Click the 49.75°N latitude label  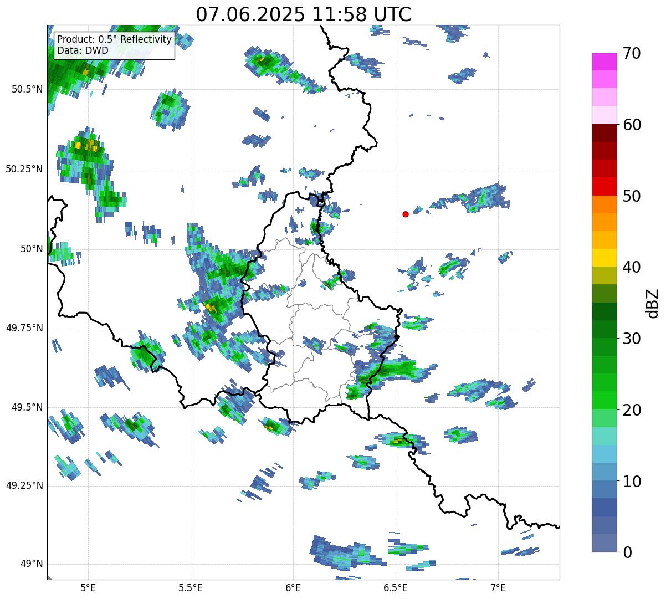click(24, 328)
